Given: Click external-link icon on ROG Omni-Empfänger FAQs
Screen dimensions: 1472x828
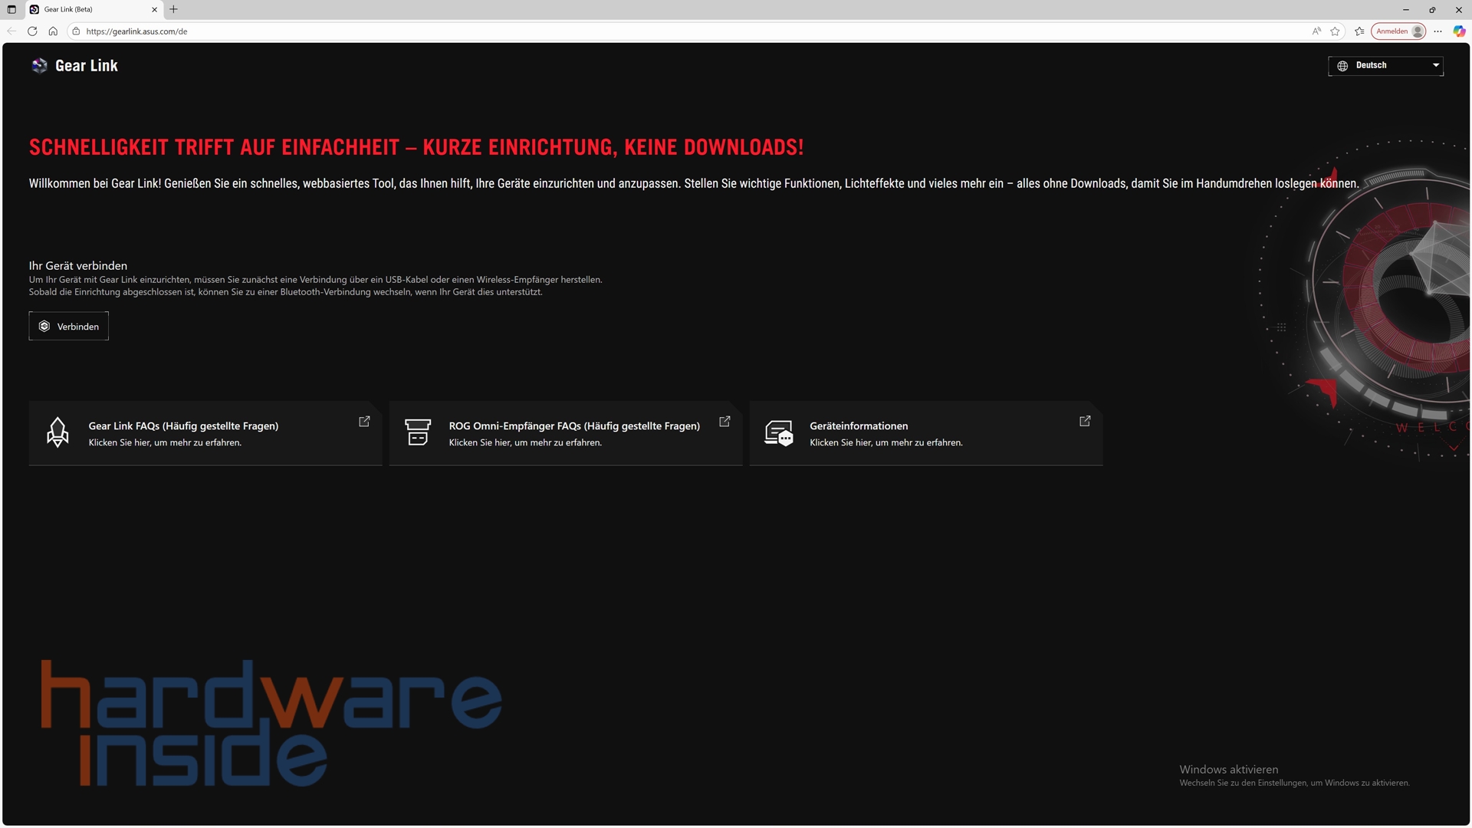Looking at the screenshot, I should pos(724,422).
